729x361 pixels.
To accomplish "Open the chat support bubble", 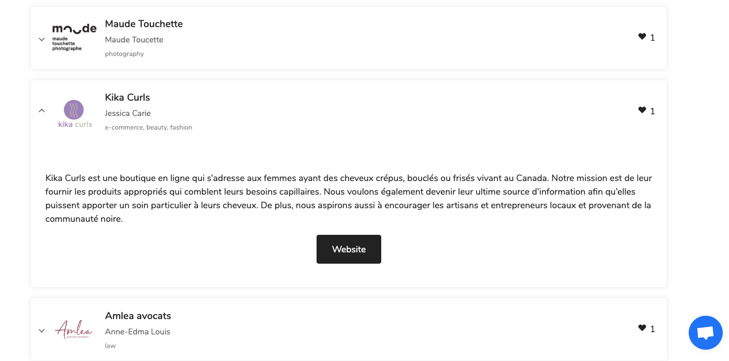I will (x=705, y=333).
